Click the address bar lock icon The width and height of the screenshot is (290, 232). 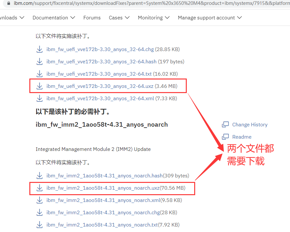8,3
